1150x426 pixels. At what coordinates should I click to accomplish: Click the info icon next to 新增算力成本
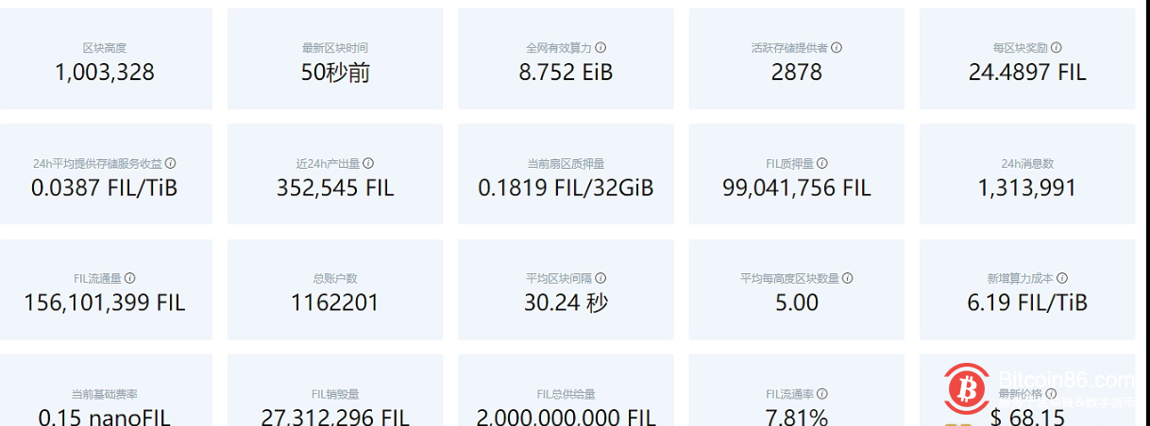pyautogui.click(x=1062, y=278)
